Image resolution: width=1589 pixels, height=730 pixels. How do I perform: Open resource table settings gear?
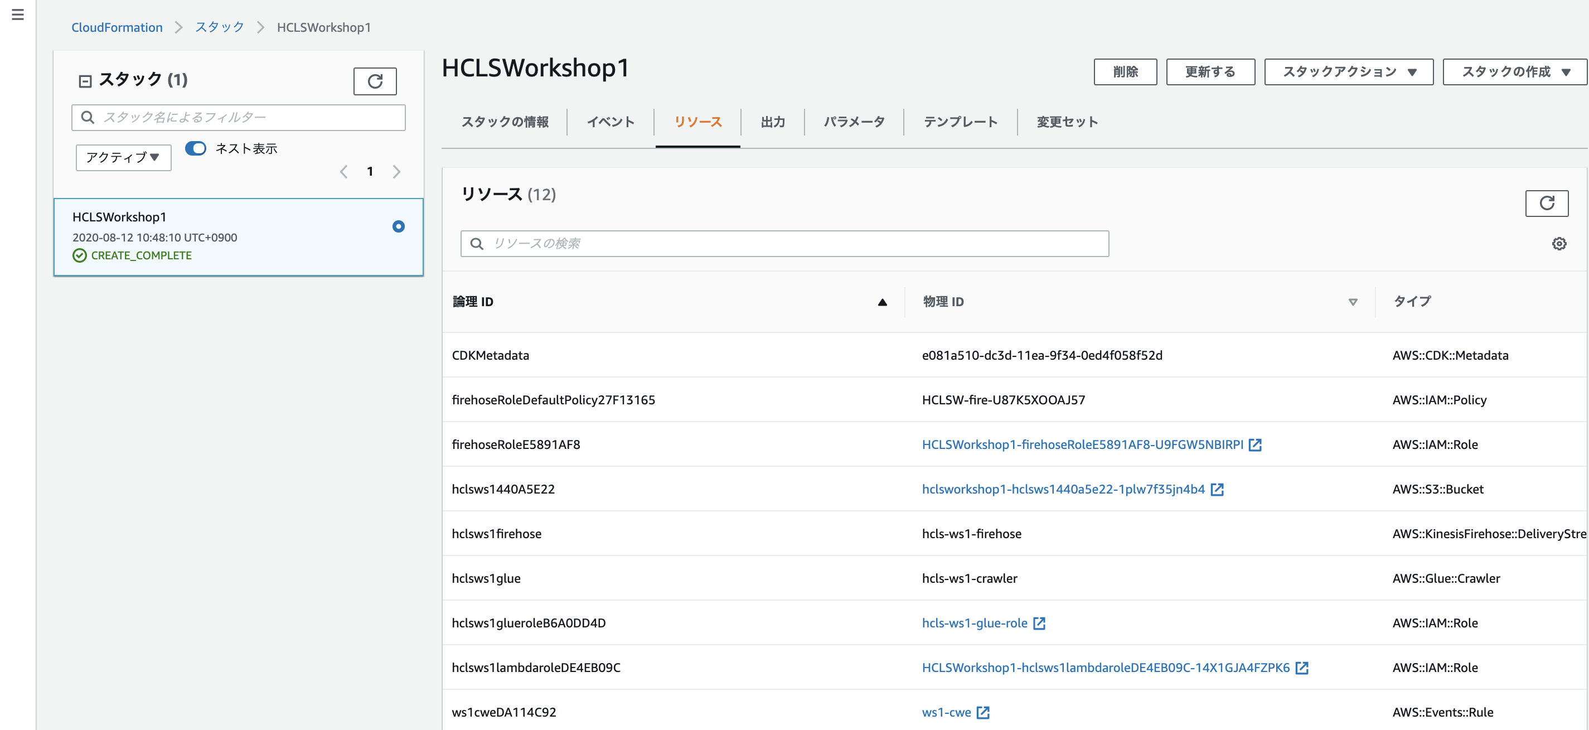(x=1559, y=244)
